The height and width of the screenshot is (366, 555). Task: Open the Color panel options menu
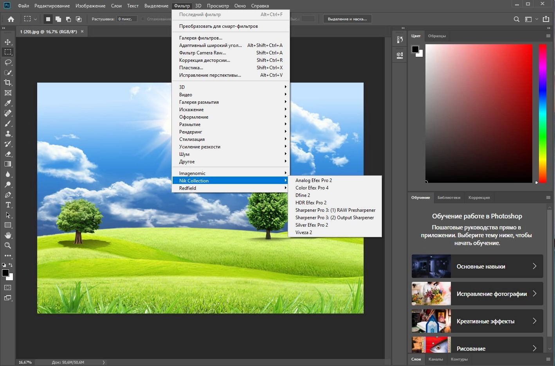pyautogui.click(x=548, y=36)
